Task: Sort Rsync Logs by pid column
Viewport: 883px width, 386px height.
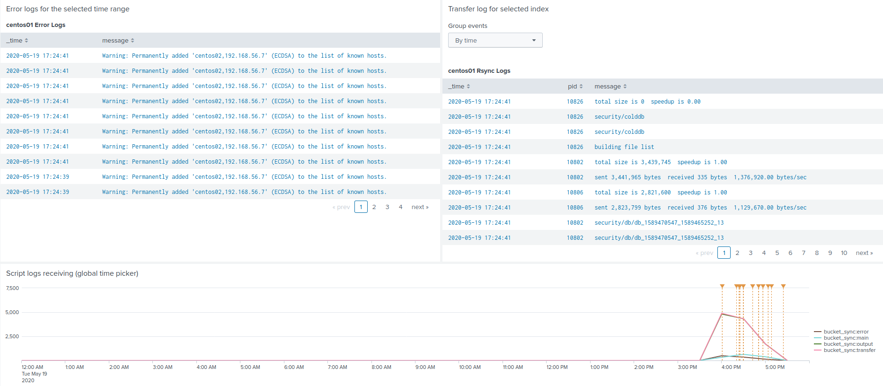Action: pos(575,87)
